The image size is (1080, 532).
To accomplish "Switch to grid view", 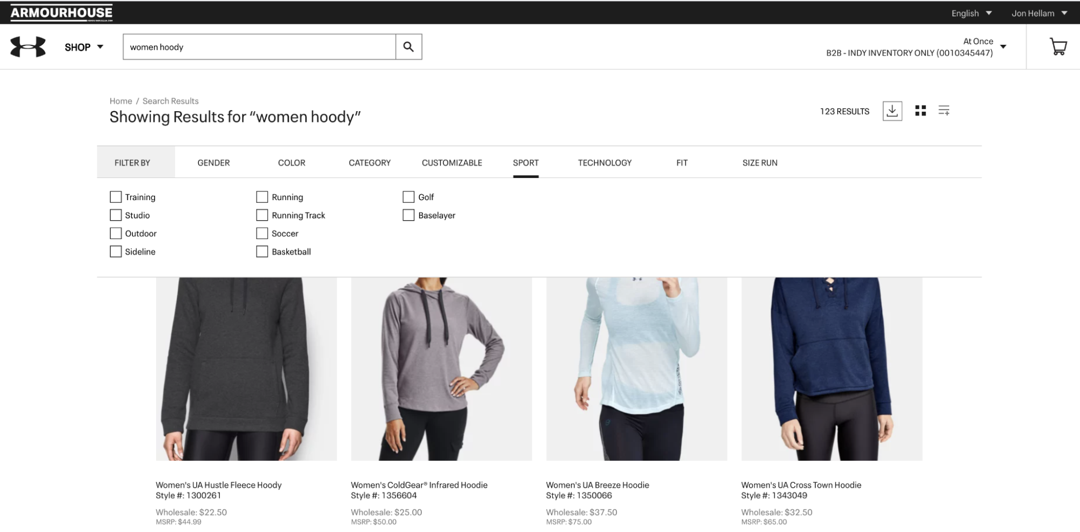I will tap(921, 111).
